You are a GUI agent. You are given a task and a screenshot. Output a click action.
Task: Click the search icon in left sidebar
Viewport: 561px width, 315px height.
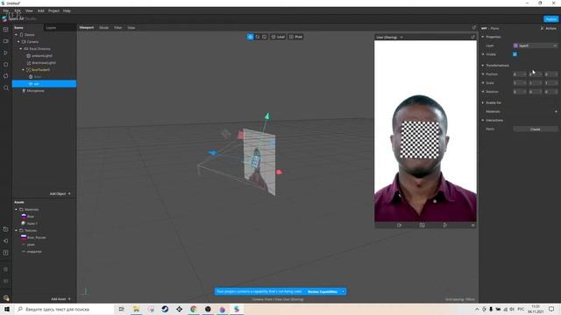tap(6, 87)
